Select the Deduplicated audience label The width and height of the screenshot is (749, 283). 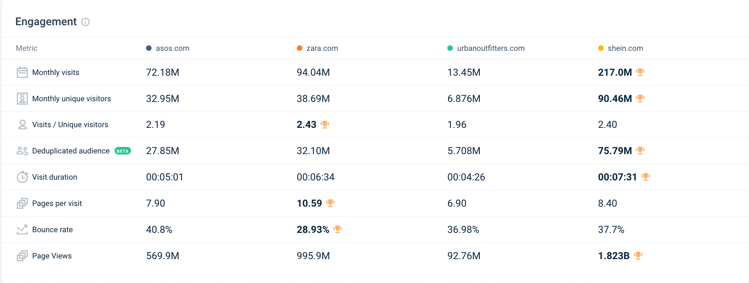[x=71, y=151]
